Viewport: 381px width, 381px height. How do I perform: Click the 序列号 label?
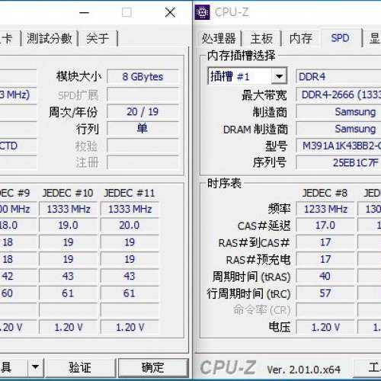pyautogui.click(x=270, y=162)
